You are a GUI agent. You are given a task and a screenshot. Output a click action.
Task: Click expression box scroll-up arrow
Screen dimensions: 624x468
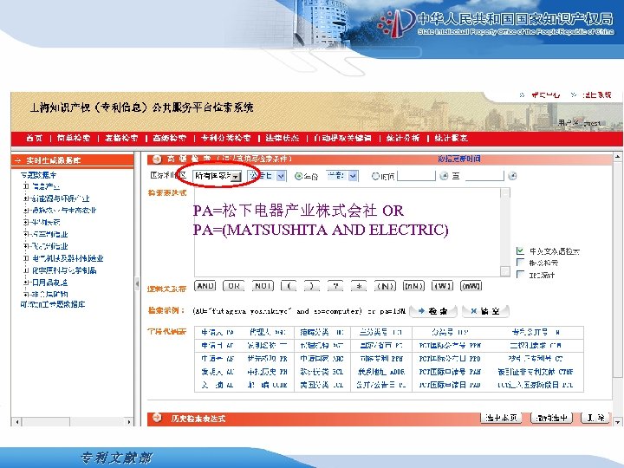[x=505, y=193]
